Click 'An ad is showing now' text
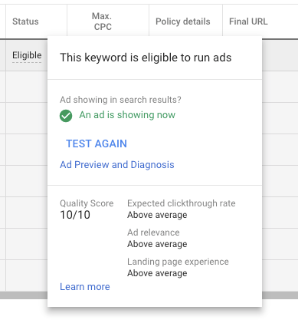 (x=127, y=115)
